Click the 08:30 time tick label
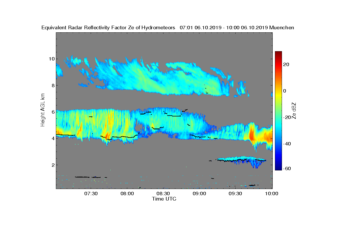The image size is (337, 225). click(x=163, y=193)
